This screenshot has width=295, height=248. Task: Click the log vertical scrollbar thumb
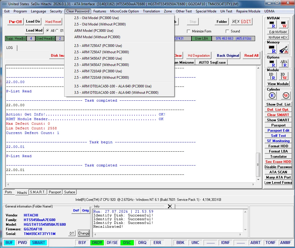pyautogui.click(x=258, y=165)
